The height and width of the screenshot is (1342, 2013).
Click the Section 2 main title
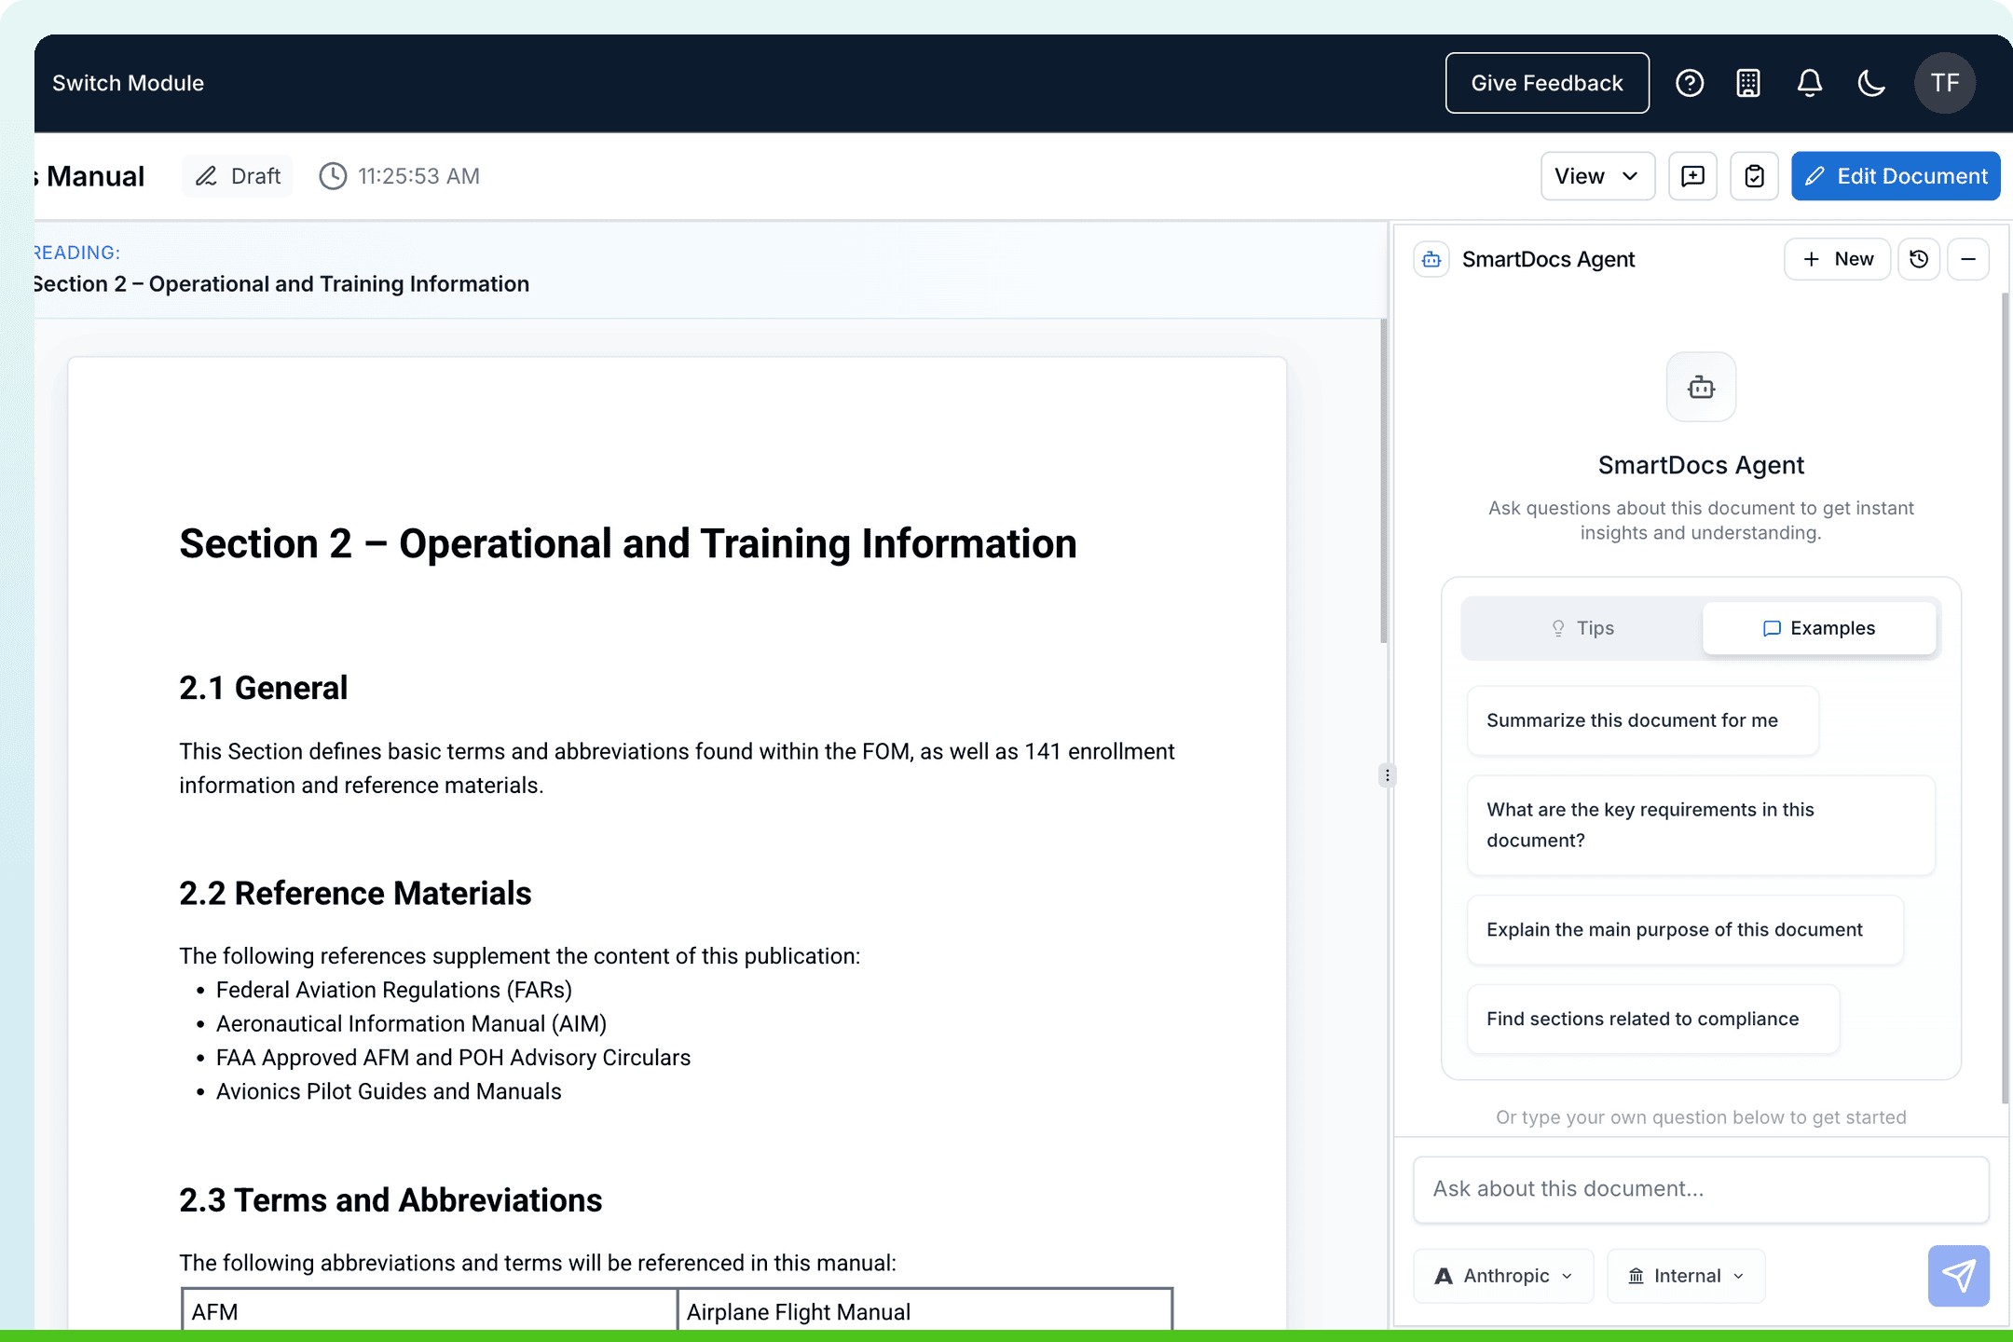click(x=627, y=543)
